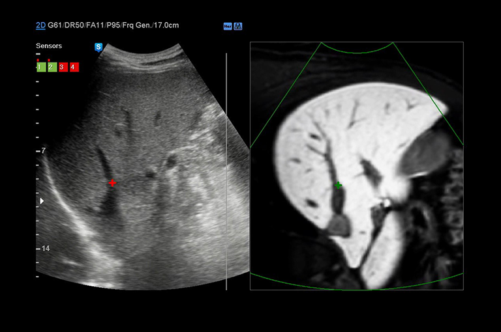Click the Frq Gen. frequency setting

140,25
